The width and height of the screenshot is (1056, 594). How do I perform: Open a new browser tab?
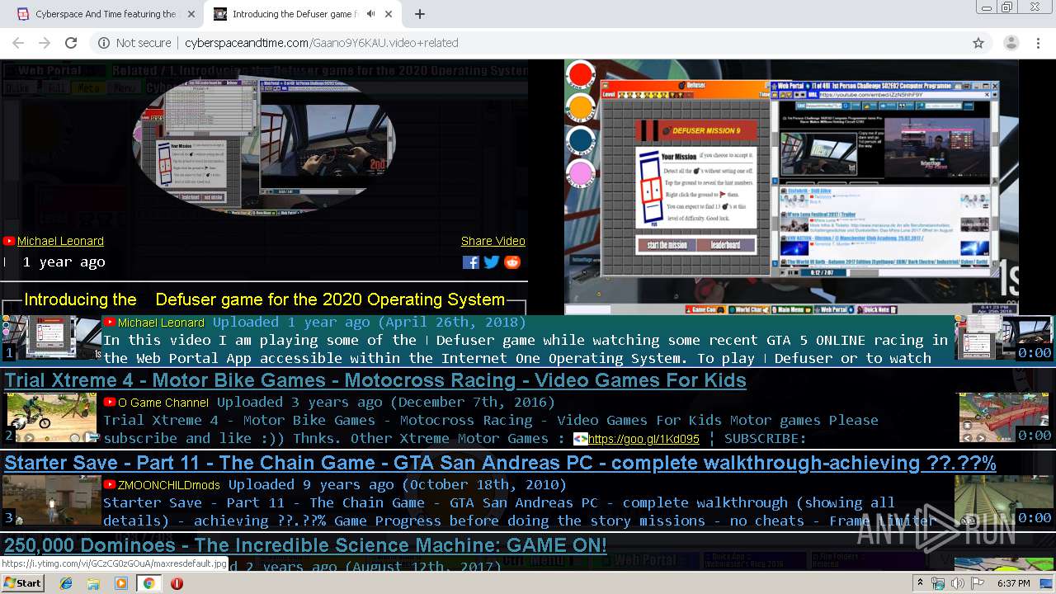tap(420, 14)
